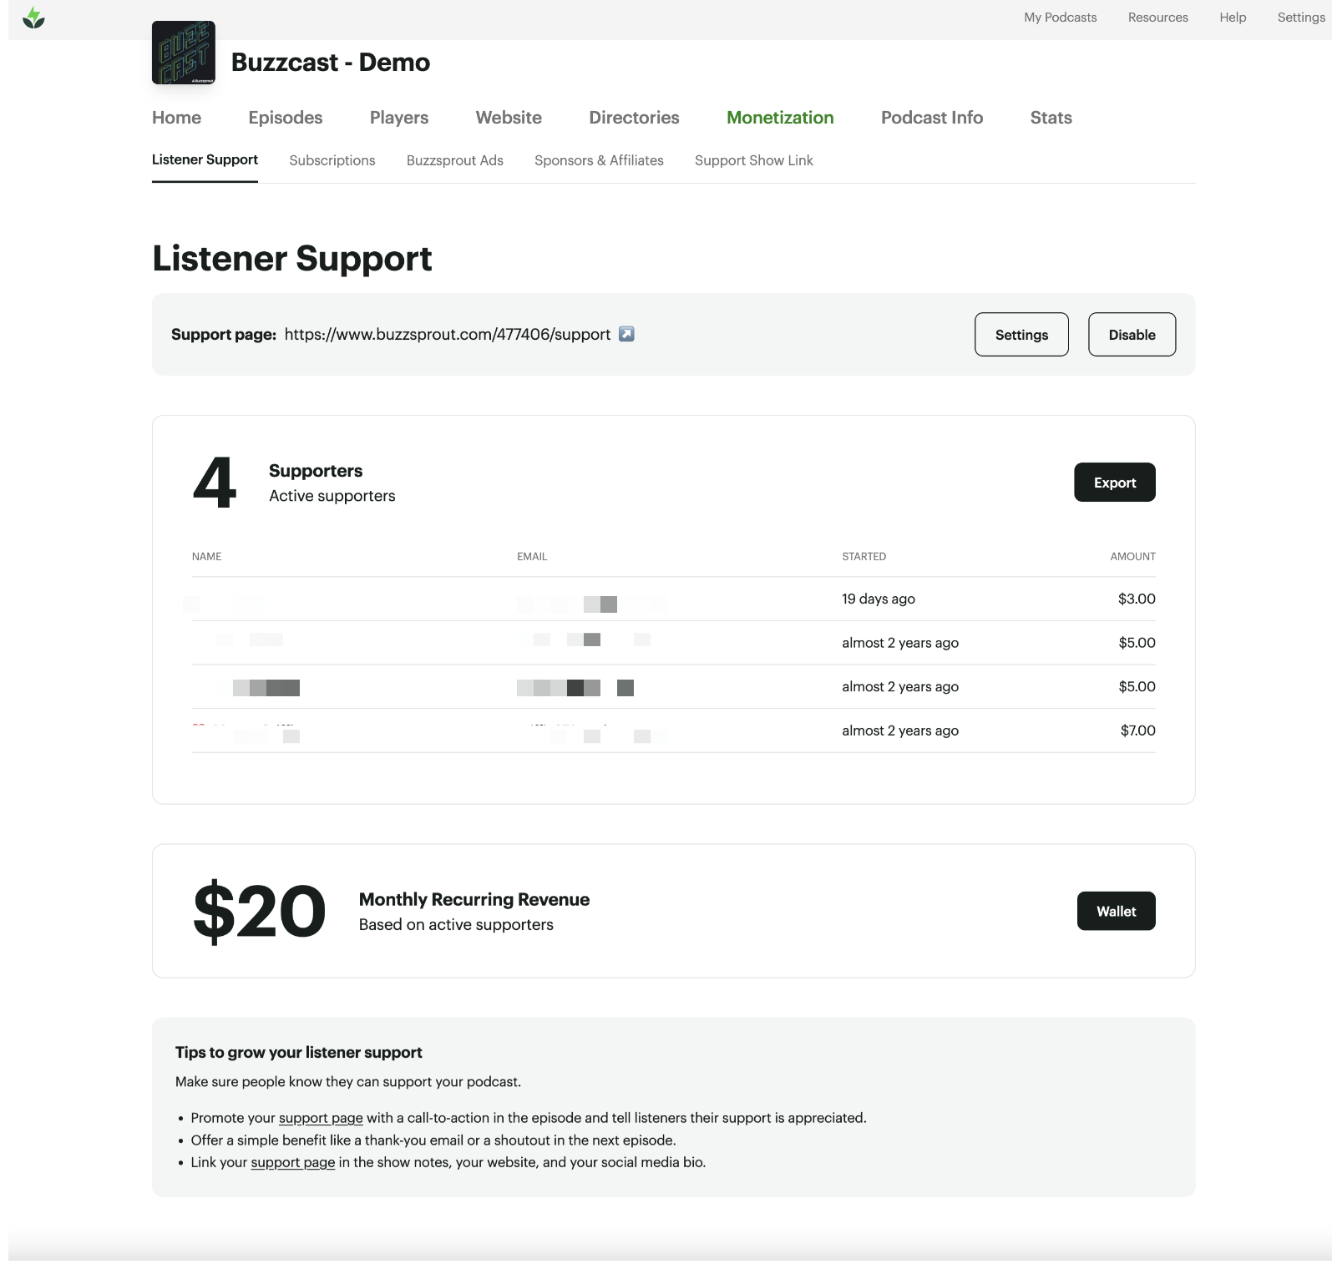Switch to Buzzsprout Ads sub-tab

[x=455, y=160]
